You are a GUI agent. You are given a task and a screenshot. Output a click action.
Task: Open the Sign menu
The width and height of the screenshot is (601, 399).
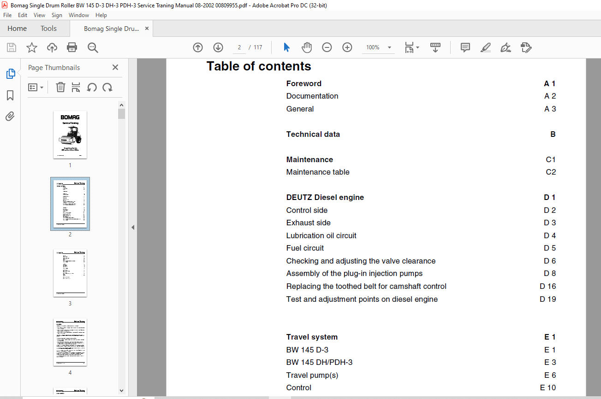pyautogui.click(x=57, y=15)
